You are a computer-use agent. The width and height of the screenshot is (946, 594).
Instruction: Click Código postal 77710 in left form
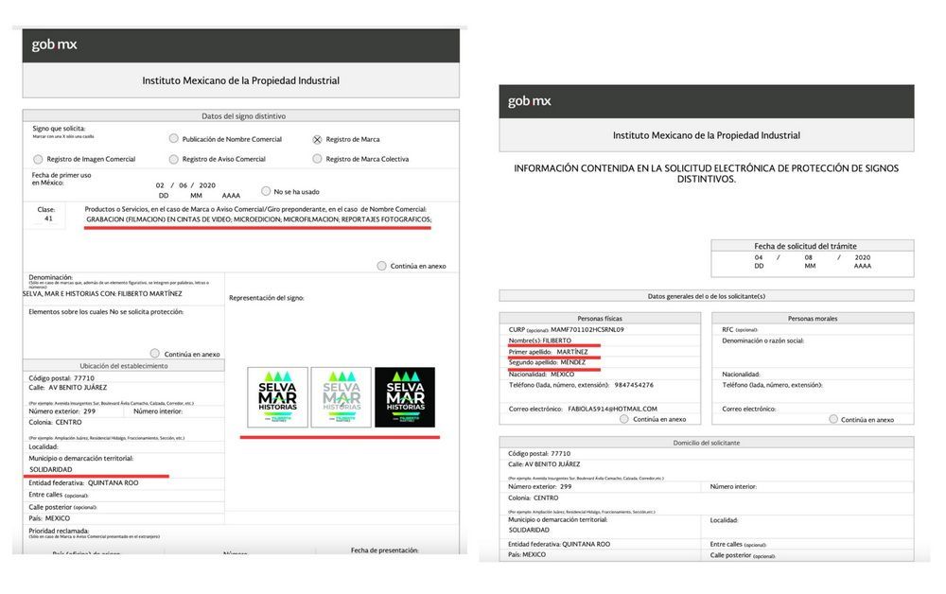(x=61, y=378)
